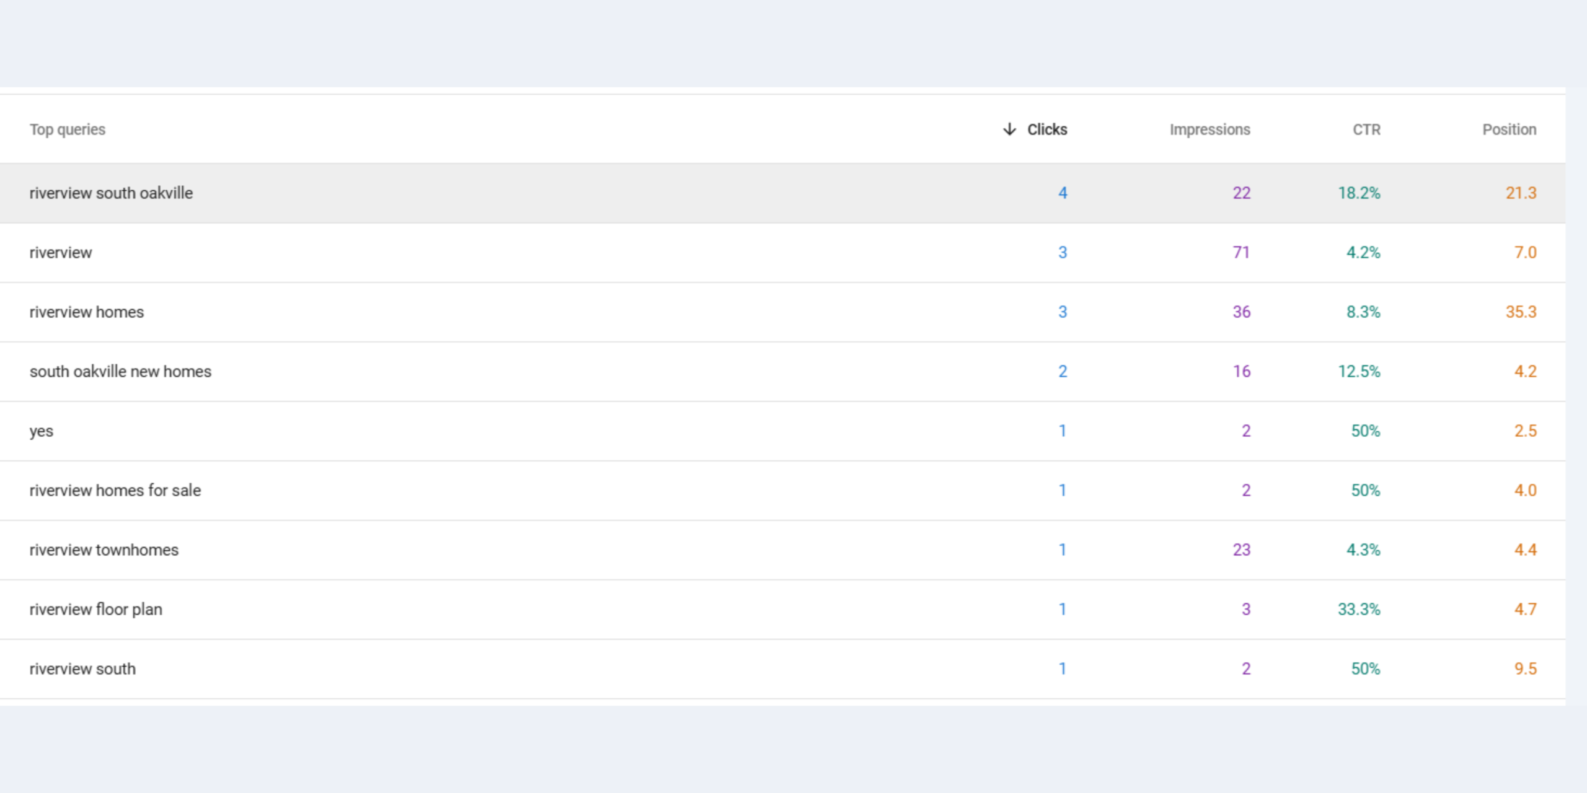Click impressions value 36 for riverview homes
Screen dimensions: 1587x793
click(1241, 312)
